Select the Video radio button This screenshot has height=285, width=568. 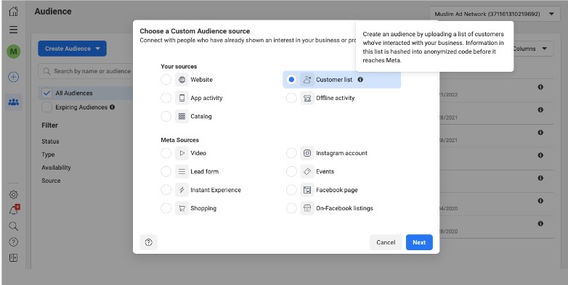[x=166, y=153]
